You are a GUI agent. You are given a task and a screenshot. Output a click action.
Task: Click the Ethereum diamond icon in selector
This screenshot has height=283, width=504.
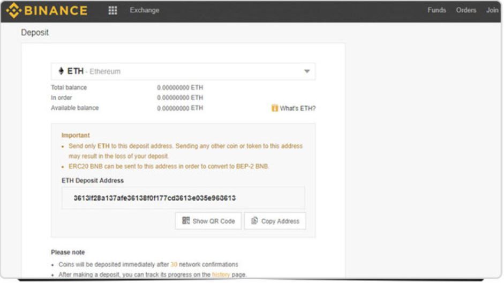(x=61, y=71)
